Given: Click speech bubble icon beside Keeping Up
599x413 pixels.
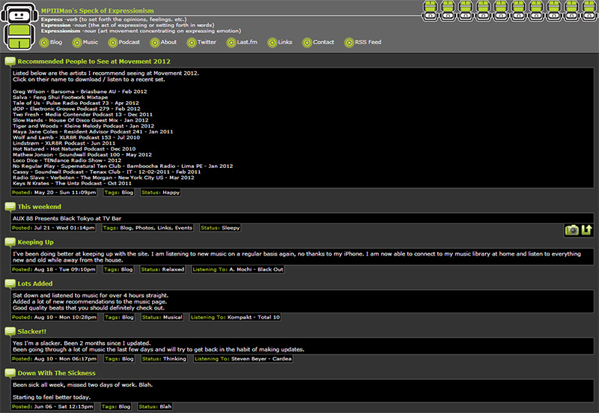Looking at the screenshot, I should [x=10, y=242].
